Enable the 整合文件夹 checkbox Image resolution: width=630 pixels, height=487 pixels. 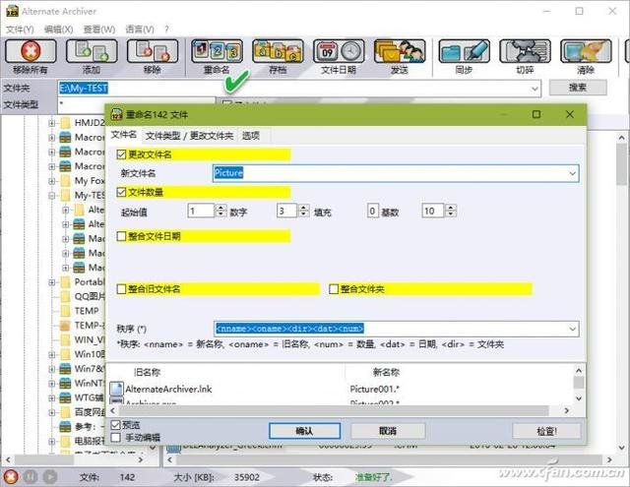tap(334, 289)
